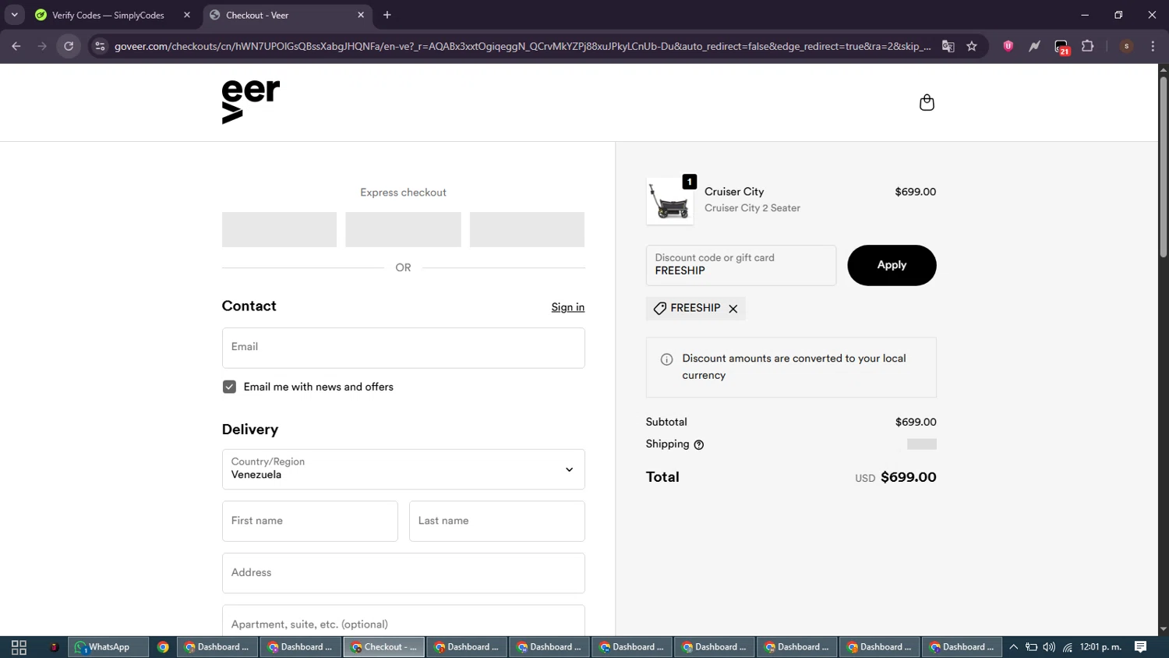Open the Country/Region dropdown
This screenshot has width=1169, height=658.
pos(403,469)
